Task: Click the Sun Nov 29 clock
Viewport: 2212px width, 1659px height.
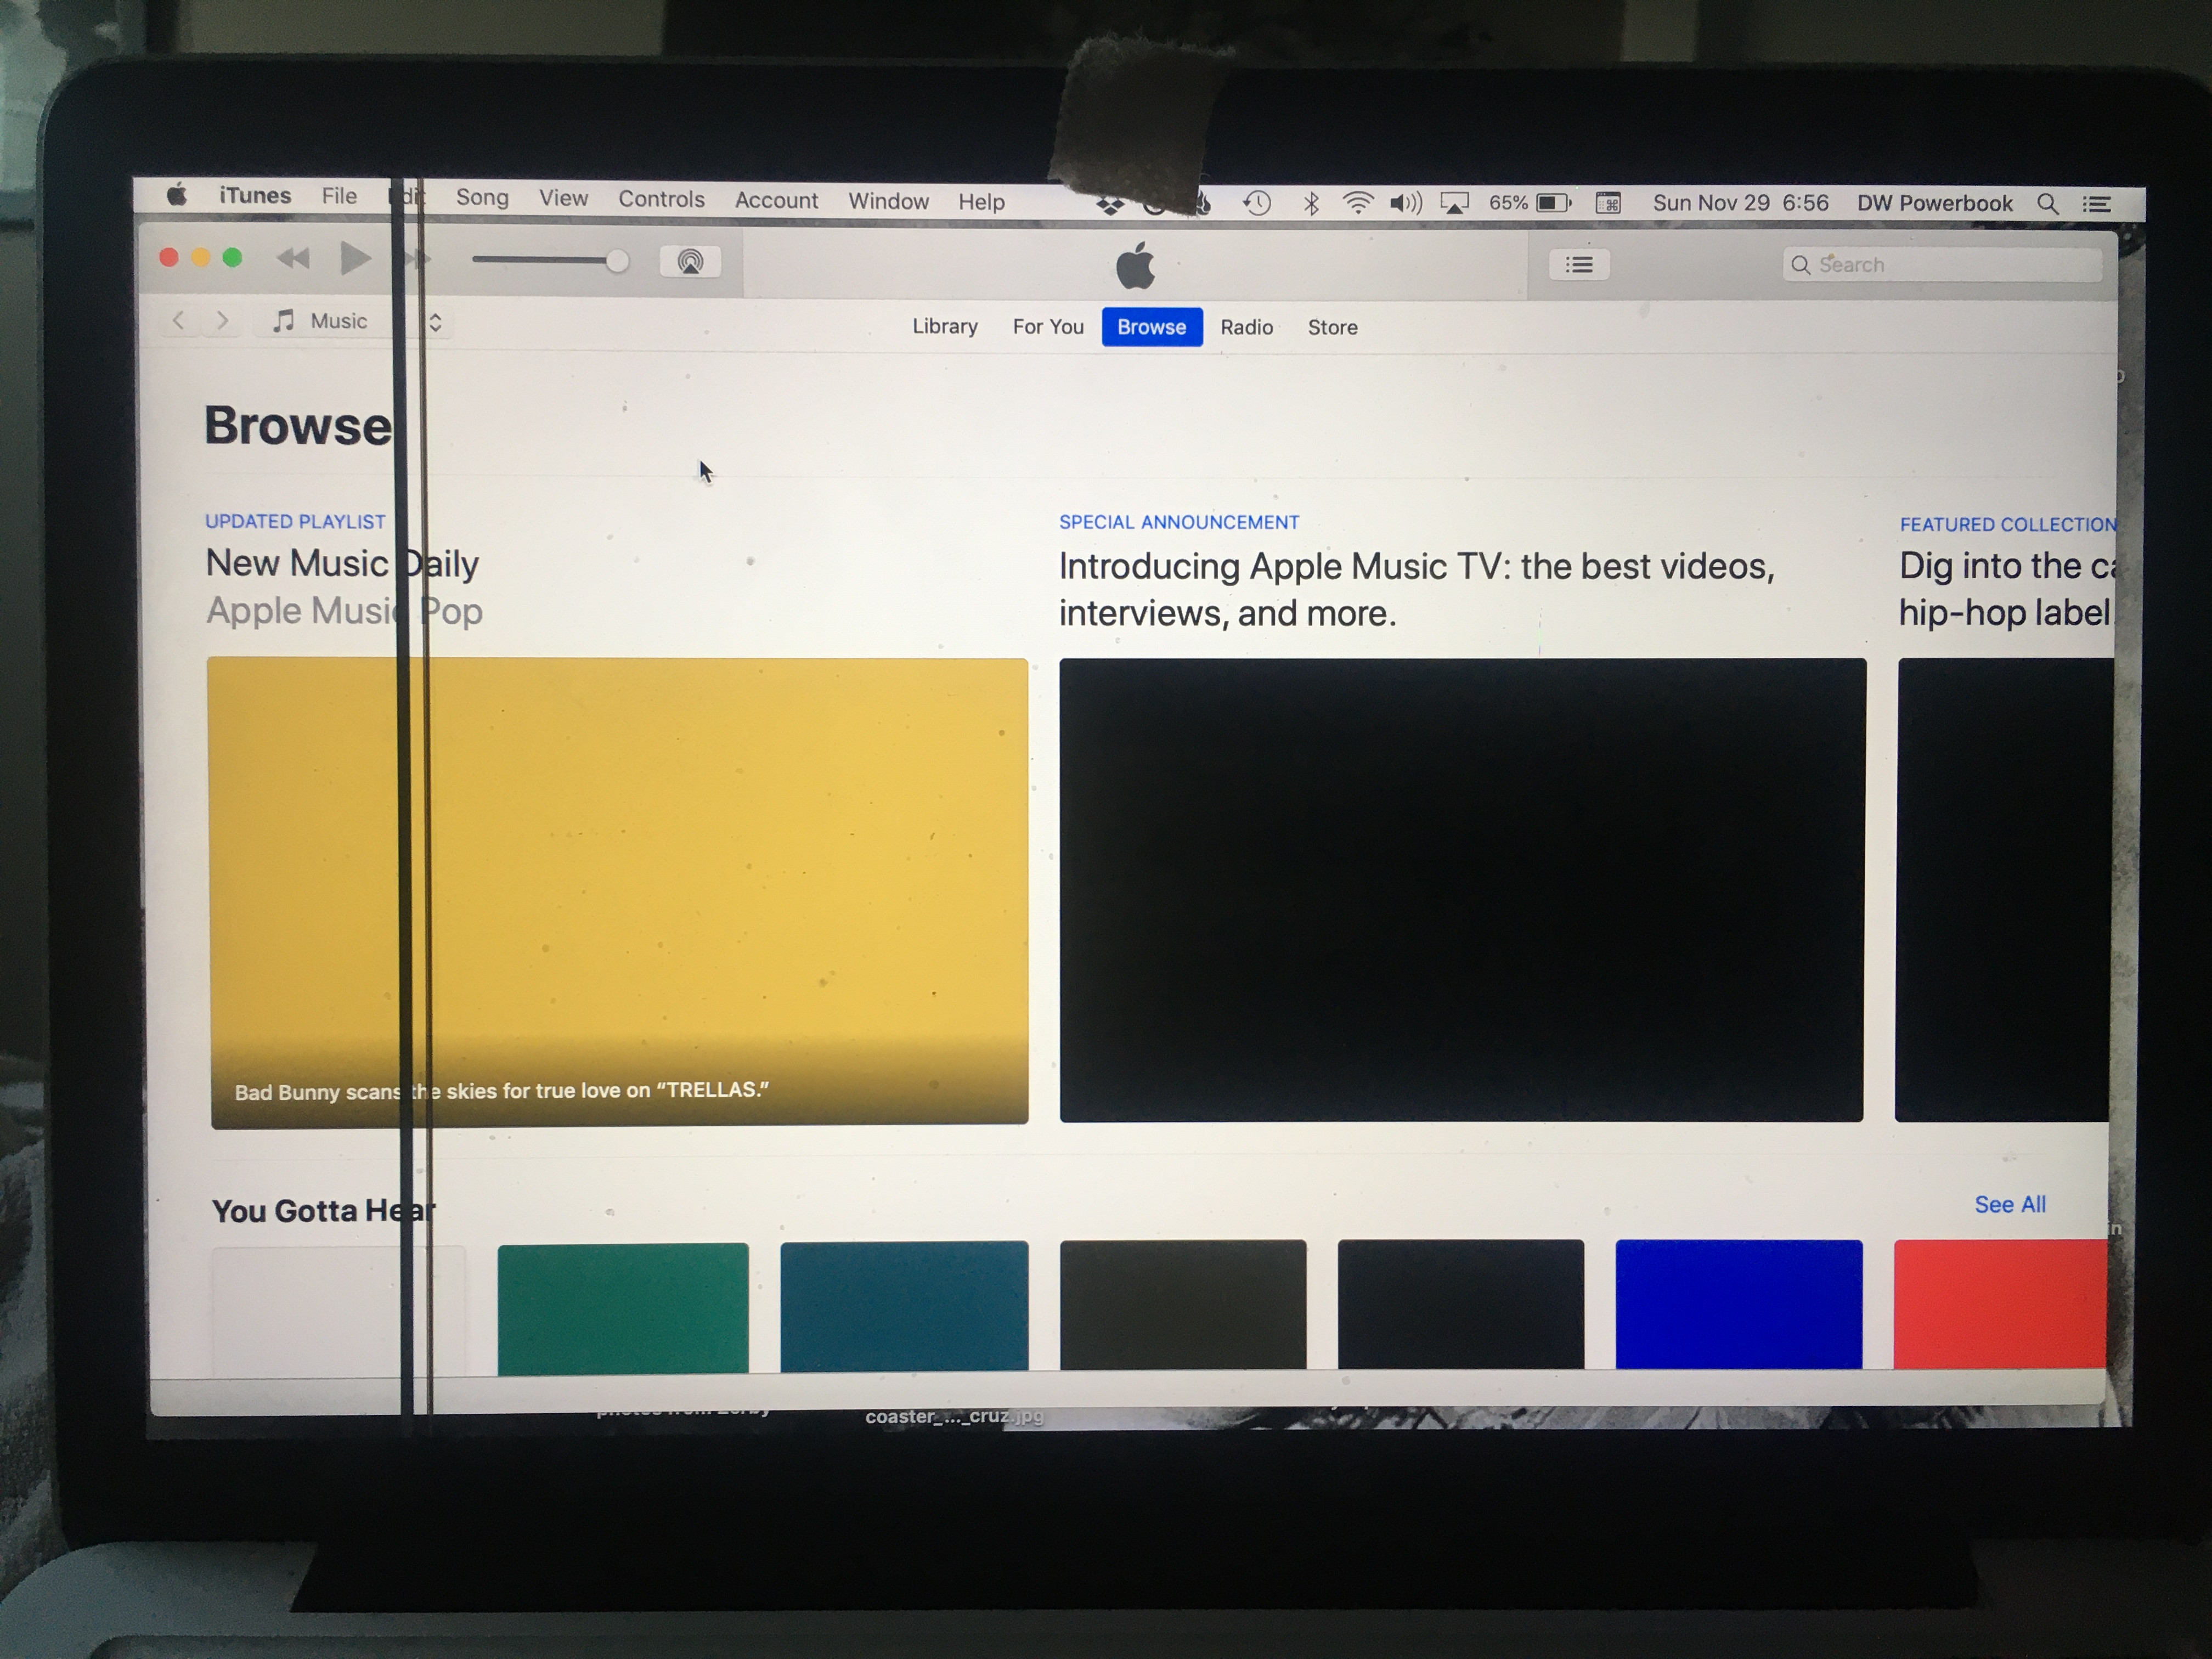Action: [1740, 203]
